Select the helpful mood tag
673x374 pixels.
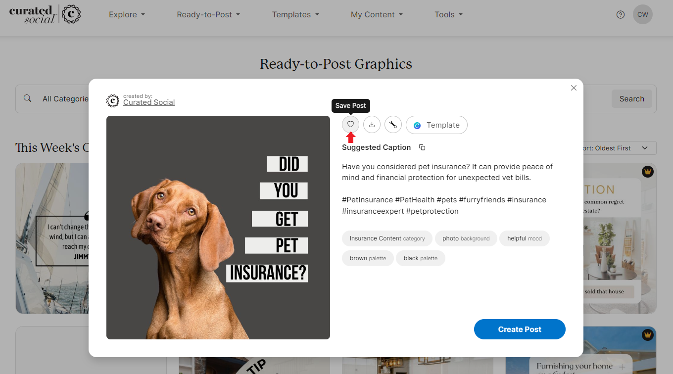coord(525,238)
